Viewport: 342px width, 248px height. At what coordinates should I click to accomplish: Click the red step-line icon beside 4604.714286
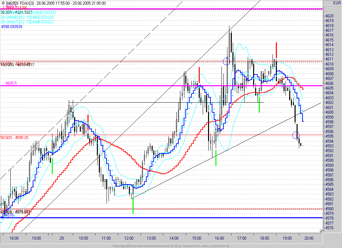point(4,8)
